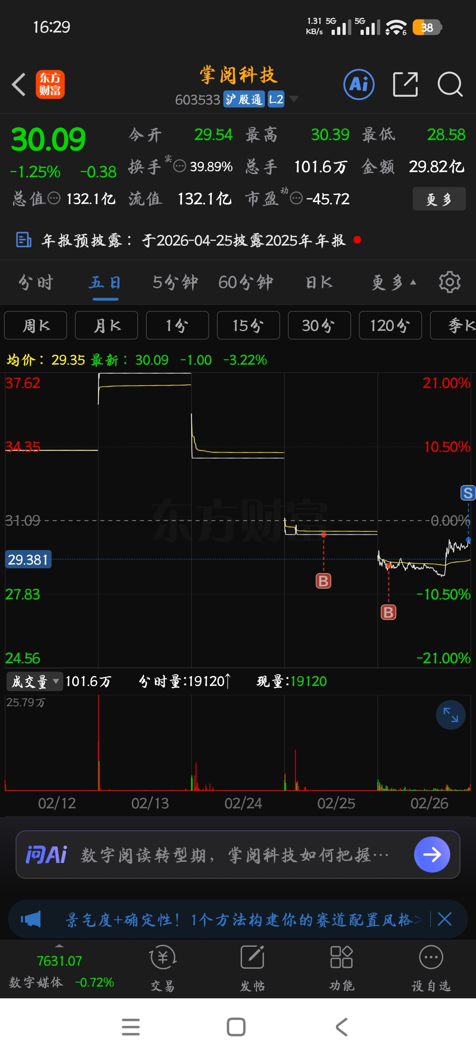This screenshot has height=1059, width=476.
Task: Tap the 02/24 date label
Action: click(x=243, y=803)
